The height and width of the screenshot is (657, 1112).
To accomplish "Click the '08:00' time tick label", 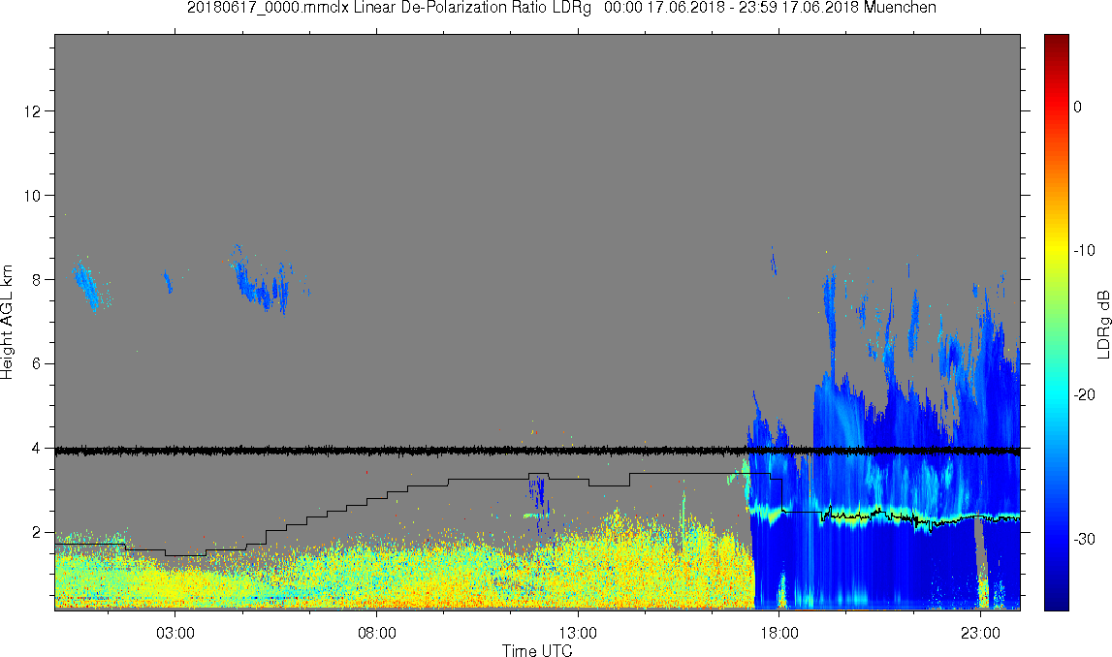I will (376, 633).
